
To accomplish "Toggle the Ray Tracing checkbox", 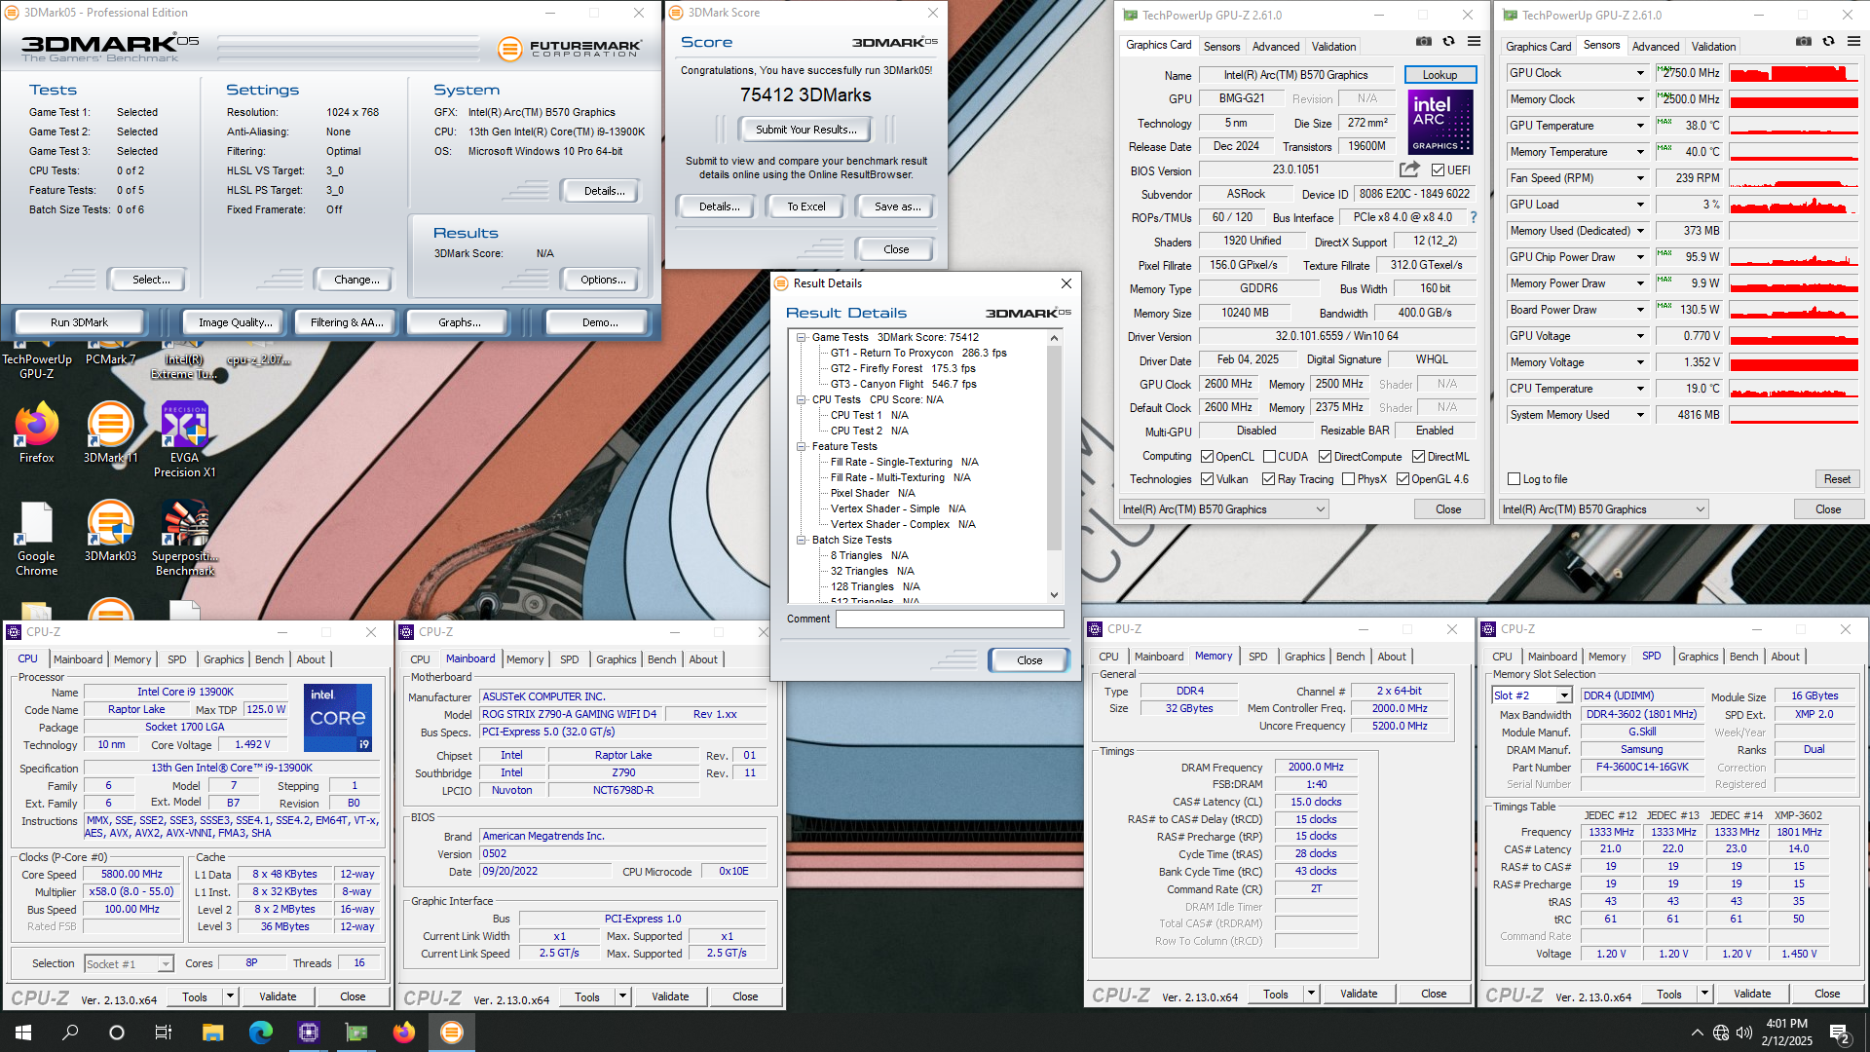I will (1269, 479).
